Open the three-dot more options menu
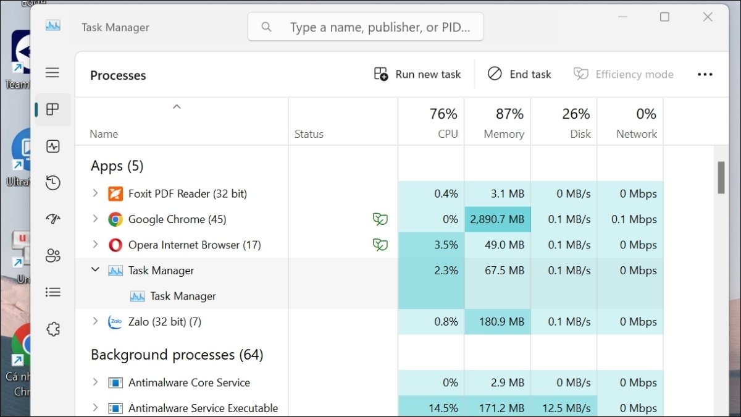The height and width of the screenshot is (417, 741). tap(705, 75)
